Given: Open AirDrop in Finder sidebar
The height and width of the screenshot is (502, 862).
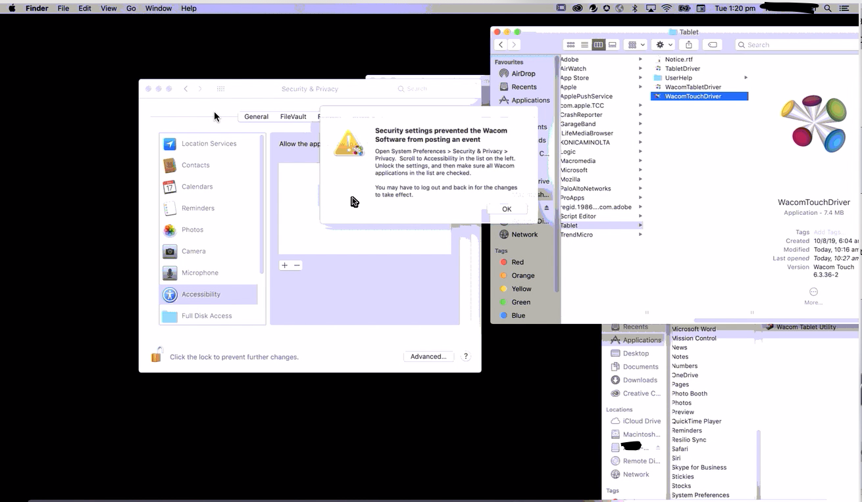Looking at the screenshot, I should pos(523,74).
